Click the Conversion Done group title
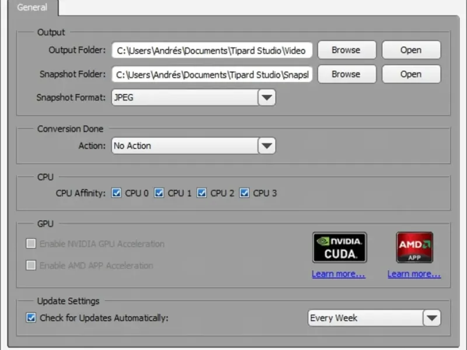Image resolution: width=467 pixels, height=350 pixels. [70, 129]
